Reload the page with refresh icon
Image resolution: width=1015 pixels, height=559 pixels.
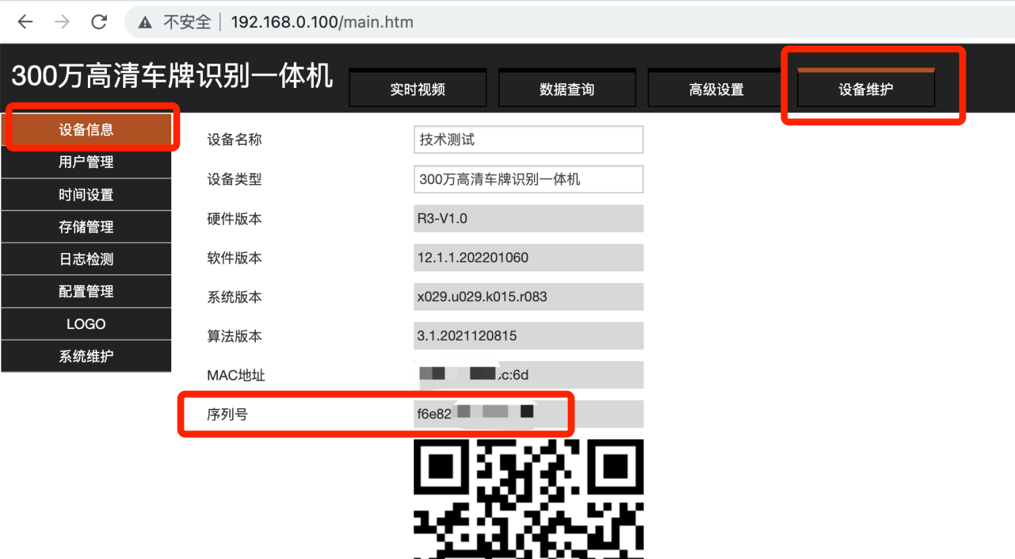click(x=99, y=22)
